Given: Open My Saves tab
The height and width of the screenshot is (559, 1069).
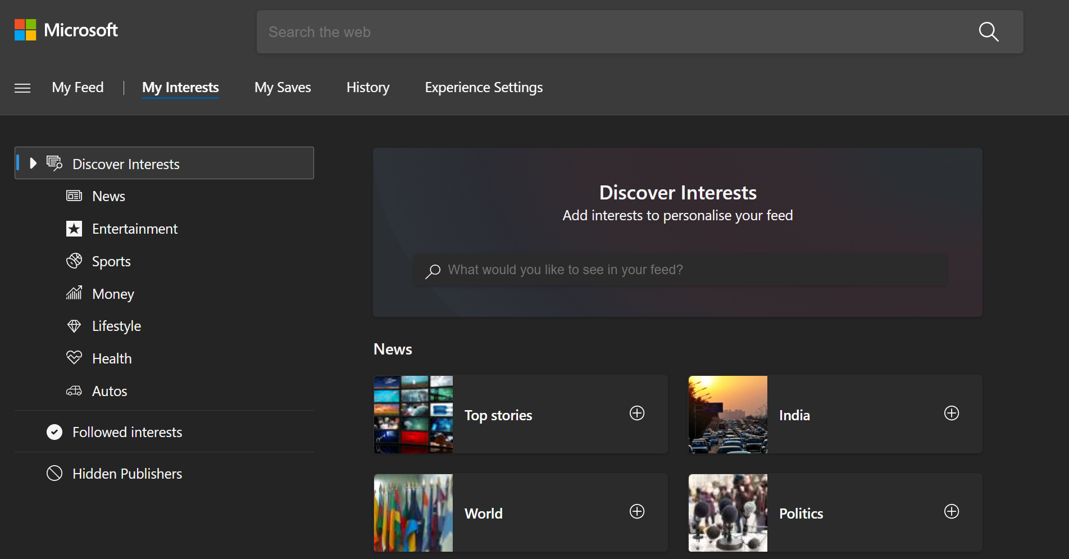Looking at the screenshot, I should point(283,88).
